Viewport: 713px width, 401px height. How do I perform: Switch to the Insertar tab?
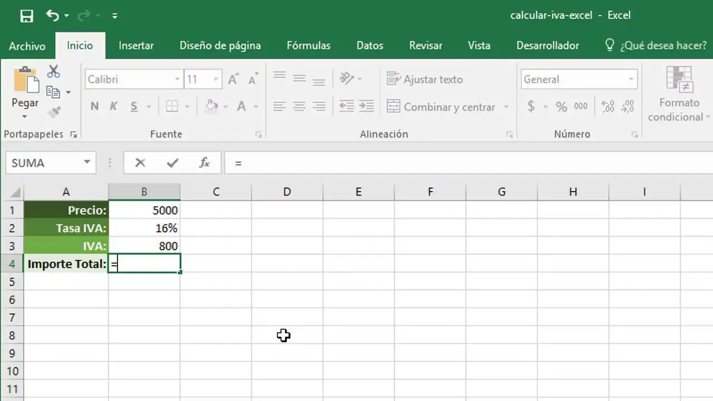pos(136,46)
